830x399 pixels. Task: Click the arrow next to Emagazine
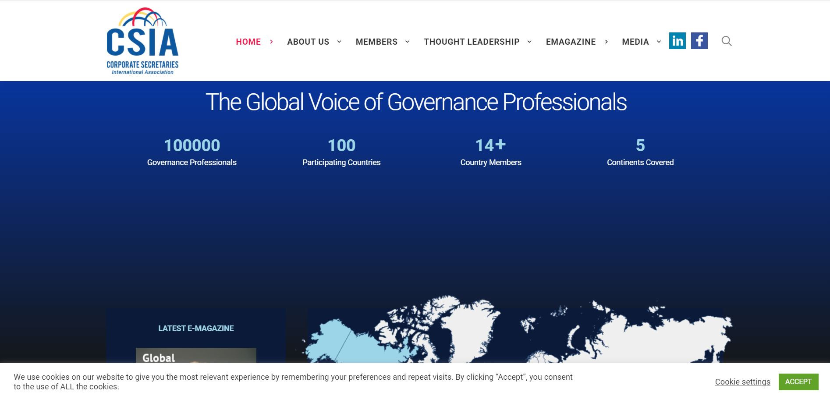tap(607, 42)
